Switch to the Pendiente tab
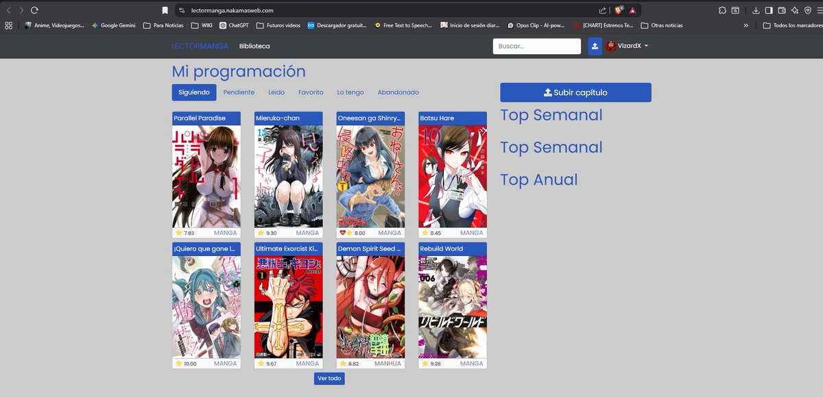 pyautogui.click(x=239, y=92)
